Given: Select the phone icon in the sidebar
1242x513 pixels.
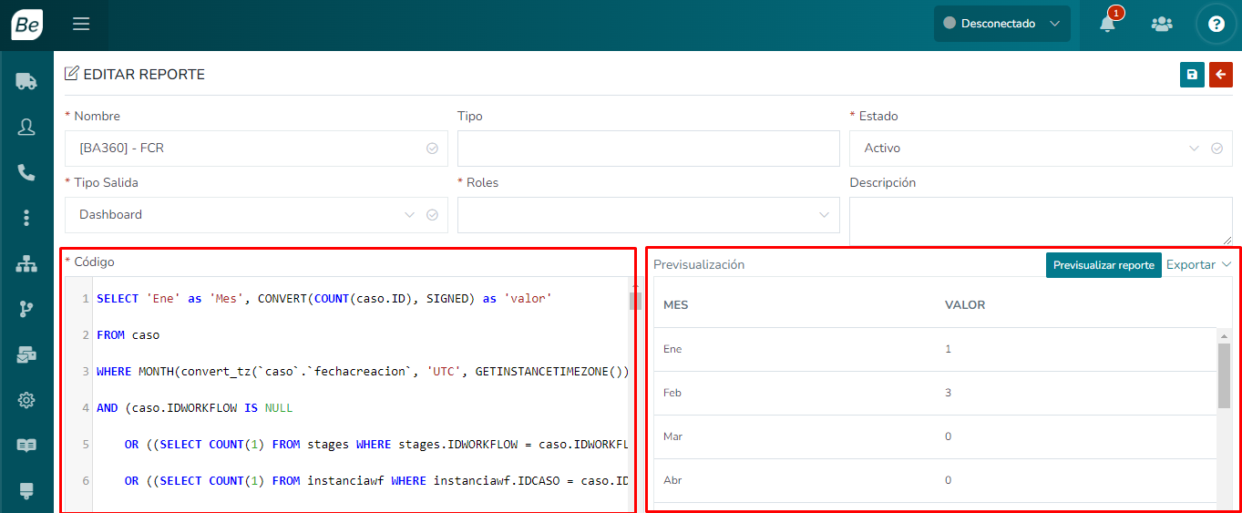Looking at the screenshot, I should (x=26, y=172).
